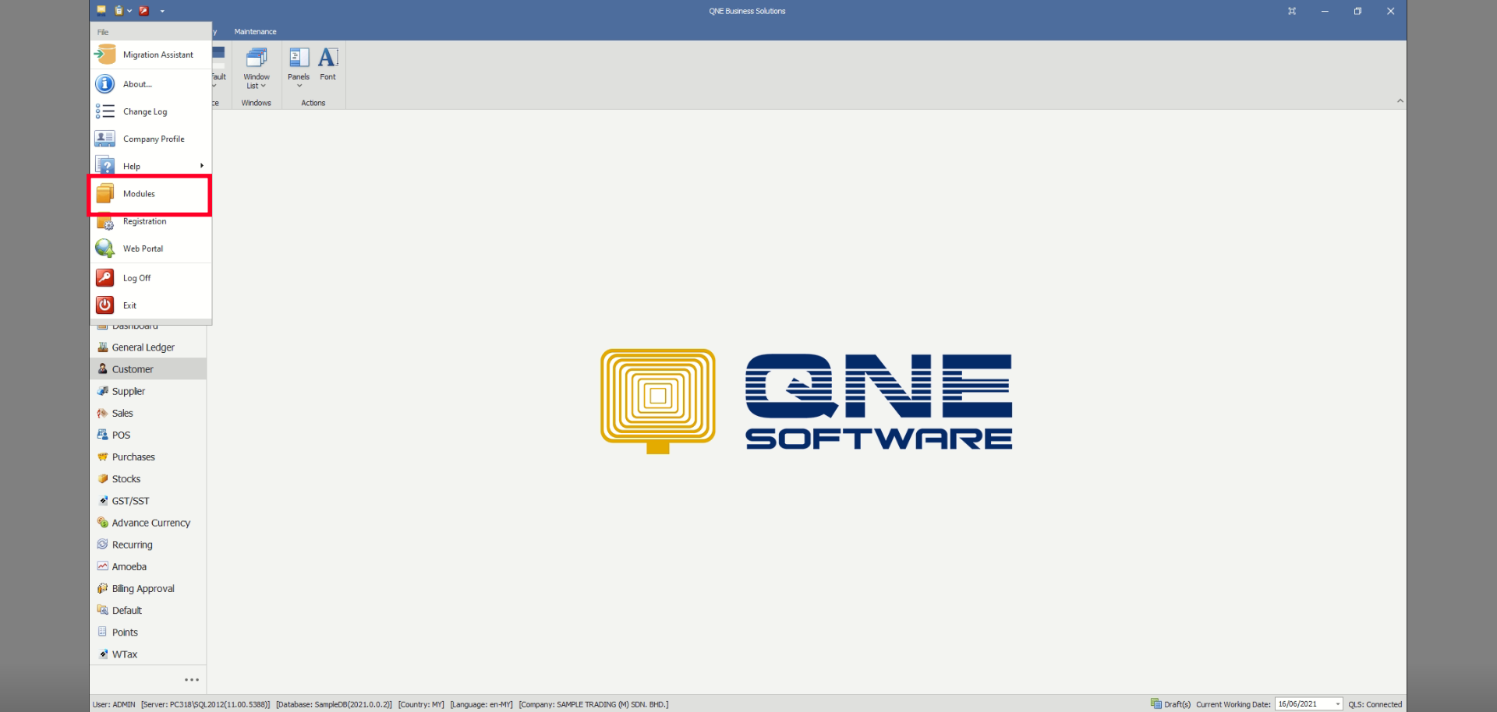Select Default in the navigation pane
The width and height of the screenshot is (1497, 712).
[148, 610]
